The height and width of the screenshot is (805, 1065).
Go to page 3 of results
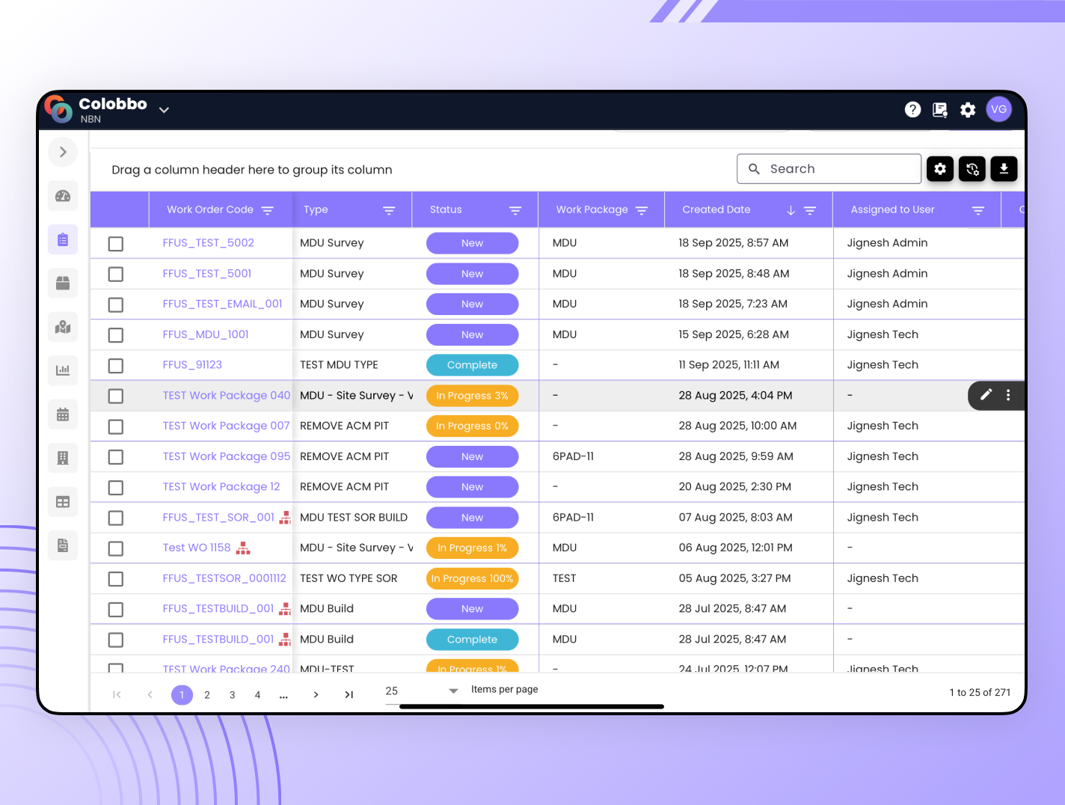pos(233,695)
